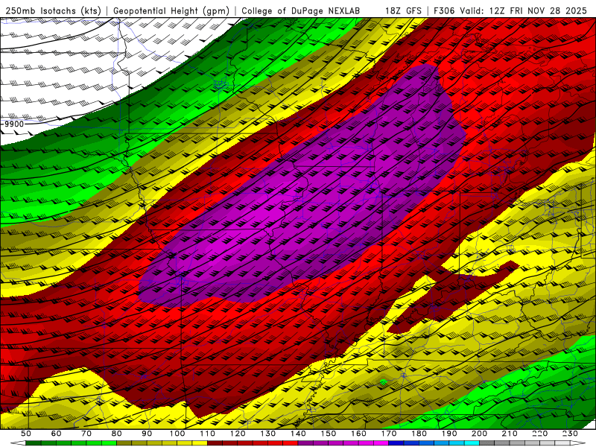Click the '130' value on the color scale
596x447 pixels.
[x=268, y=434]
